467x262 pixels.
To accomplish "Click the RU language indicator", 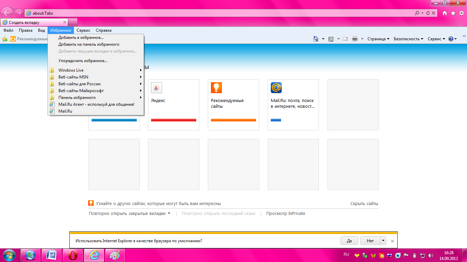I will click(346, 254).
